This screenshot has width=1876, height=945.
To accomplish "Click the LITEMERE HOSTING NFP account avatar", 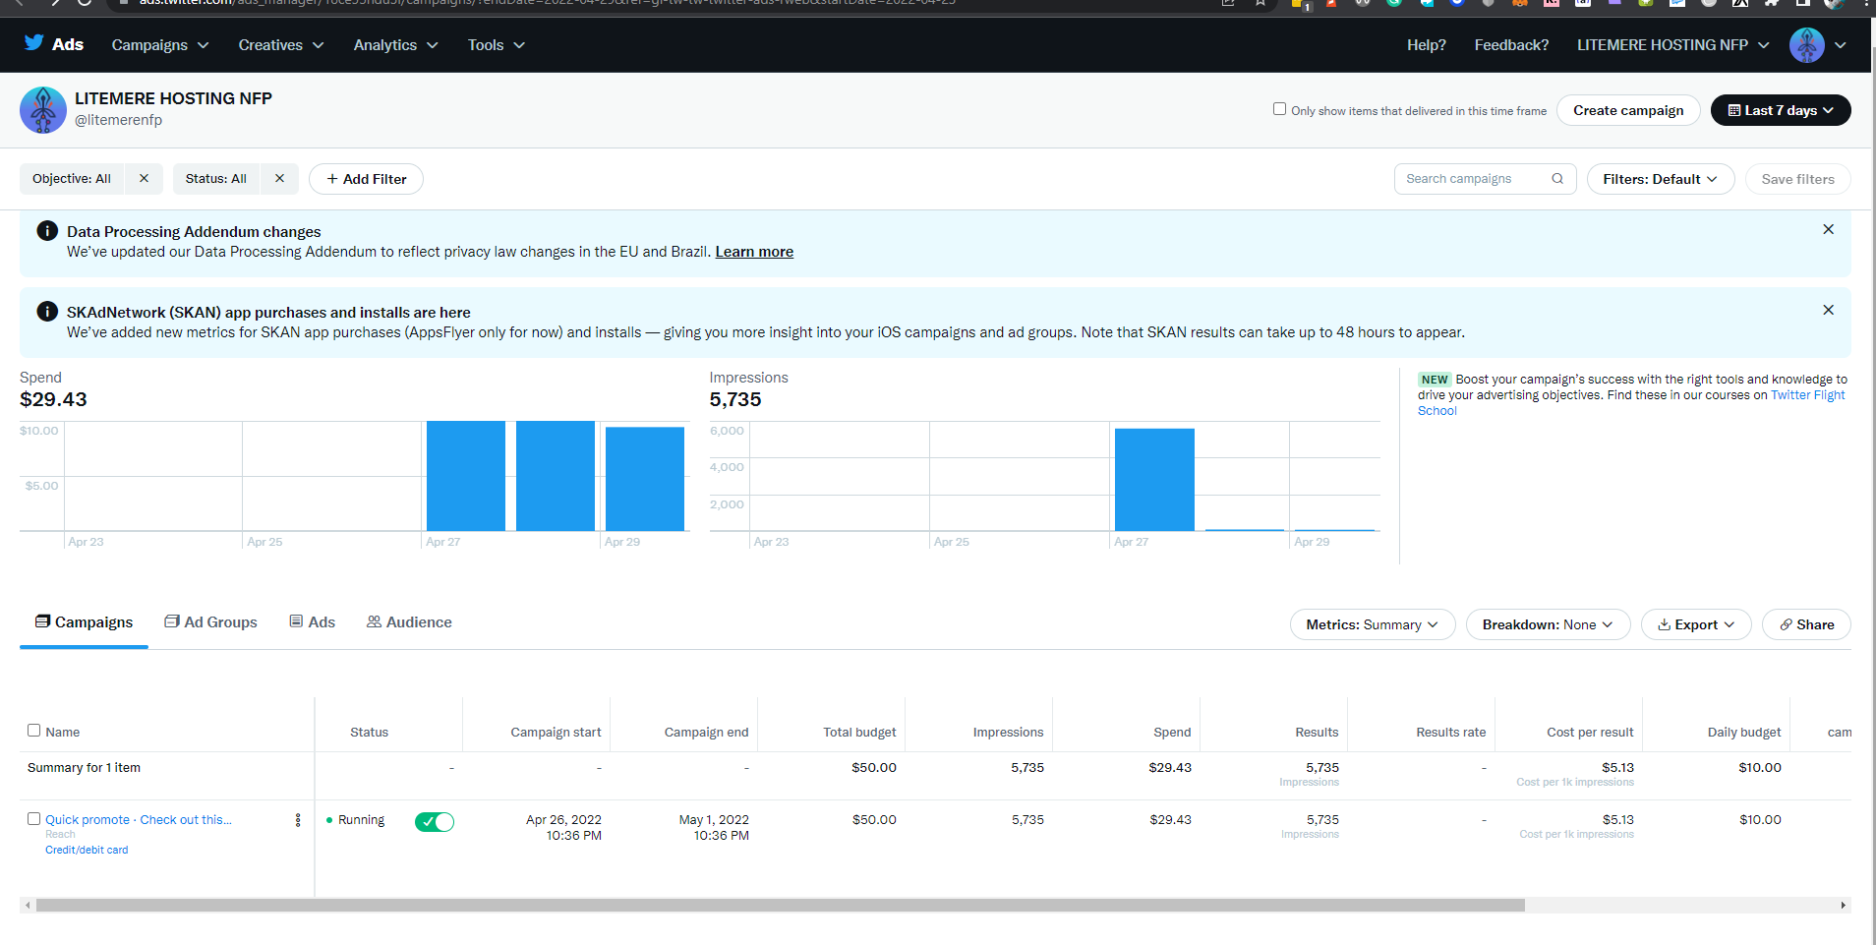I will pos(43,110).
